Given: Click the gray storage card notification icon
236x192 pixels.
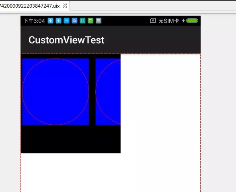Looking at the screenshot, I should 99,21.
